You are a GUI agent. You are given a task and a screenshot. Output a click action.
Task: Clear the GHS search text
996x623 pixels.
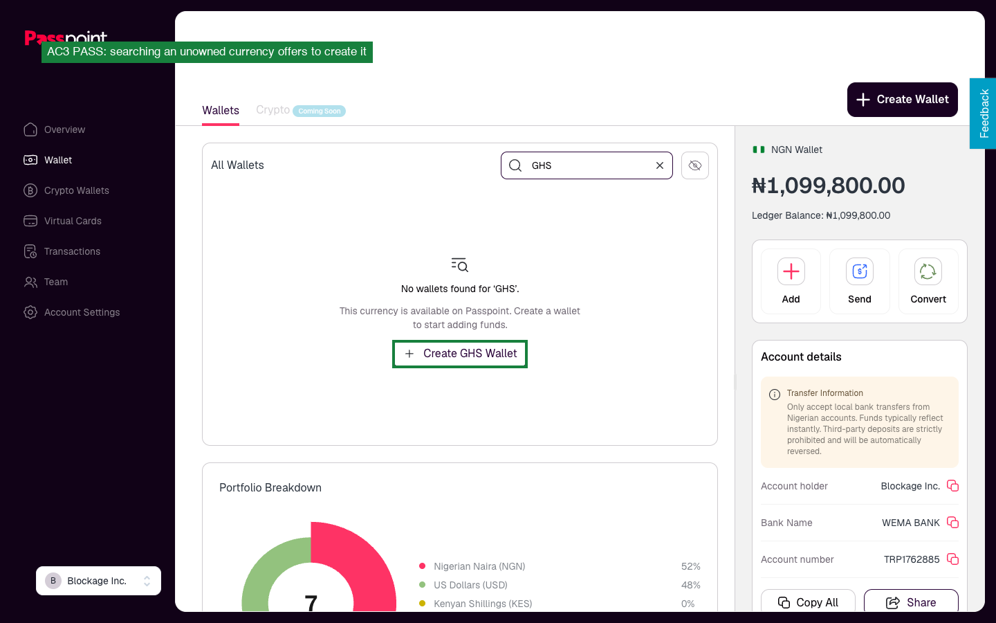tap(660, 165)
